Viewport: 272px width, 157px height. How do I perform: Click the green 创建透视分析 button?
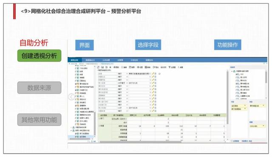point(40,56)
